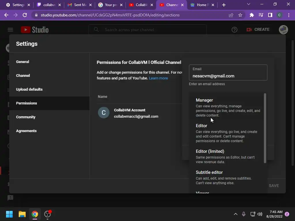Open the network tray icon
This screenshot has height=221, width=295.
click(253, 214)
